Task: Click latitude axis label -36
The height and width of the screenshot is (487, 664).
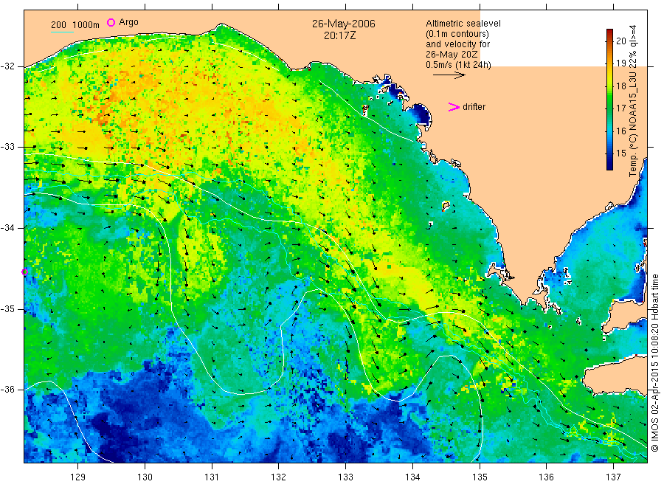Action: point(7,389)
